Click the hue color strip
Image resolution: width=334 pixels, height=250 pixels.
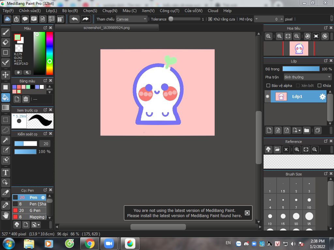point(50,53)
